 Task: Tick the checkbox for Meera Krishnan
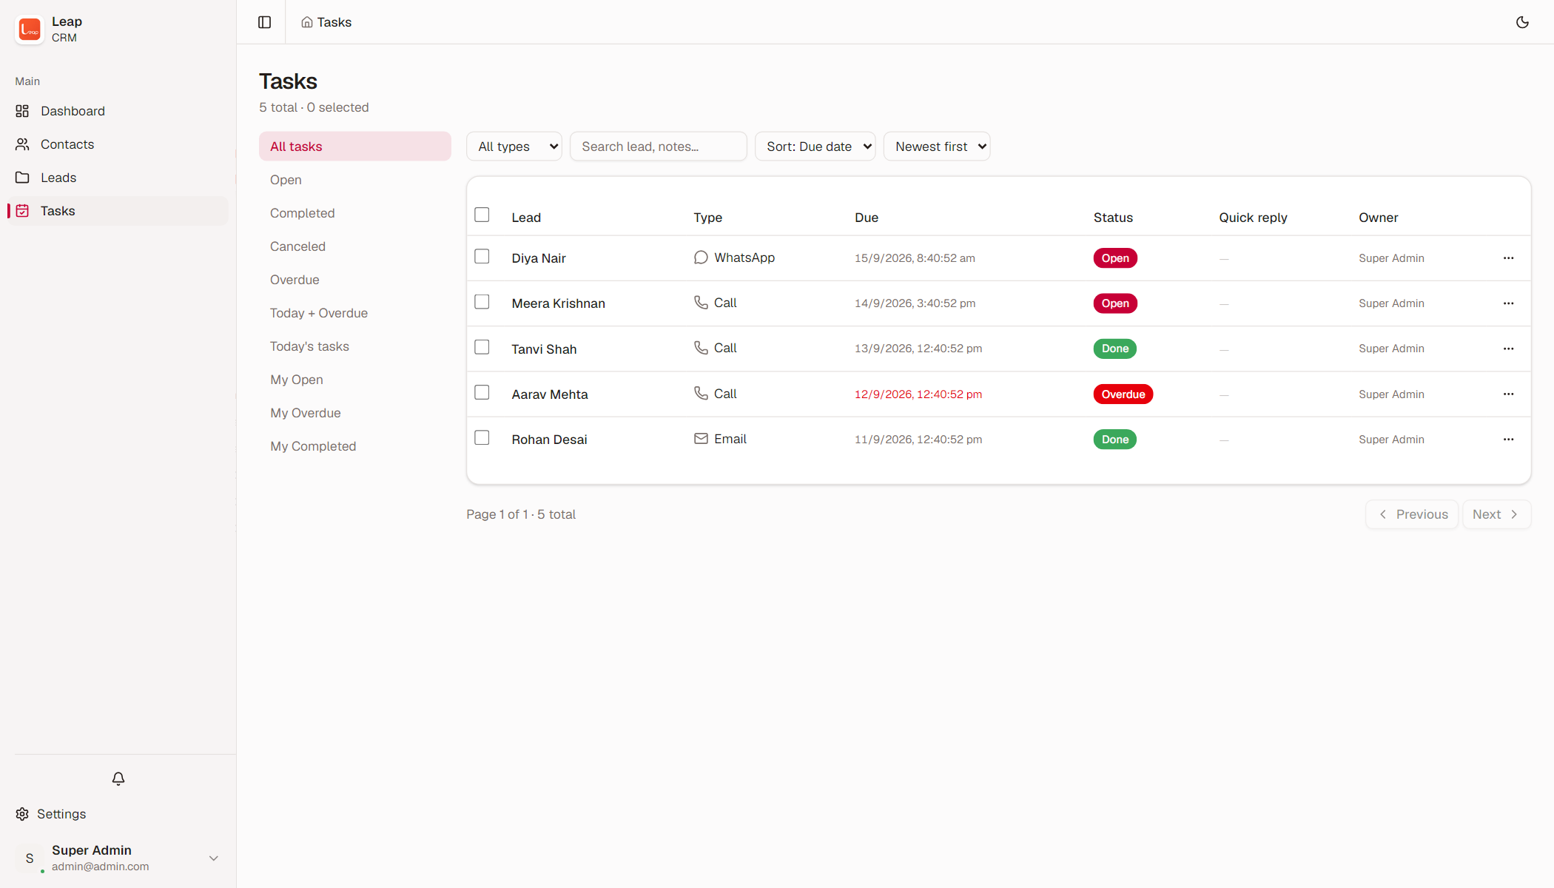point(482,302)
